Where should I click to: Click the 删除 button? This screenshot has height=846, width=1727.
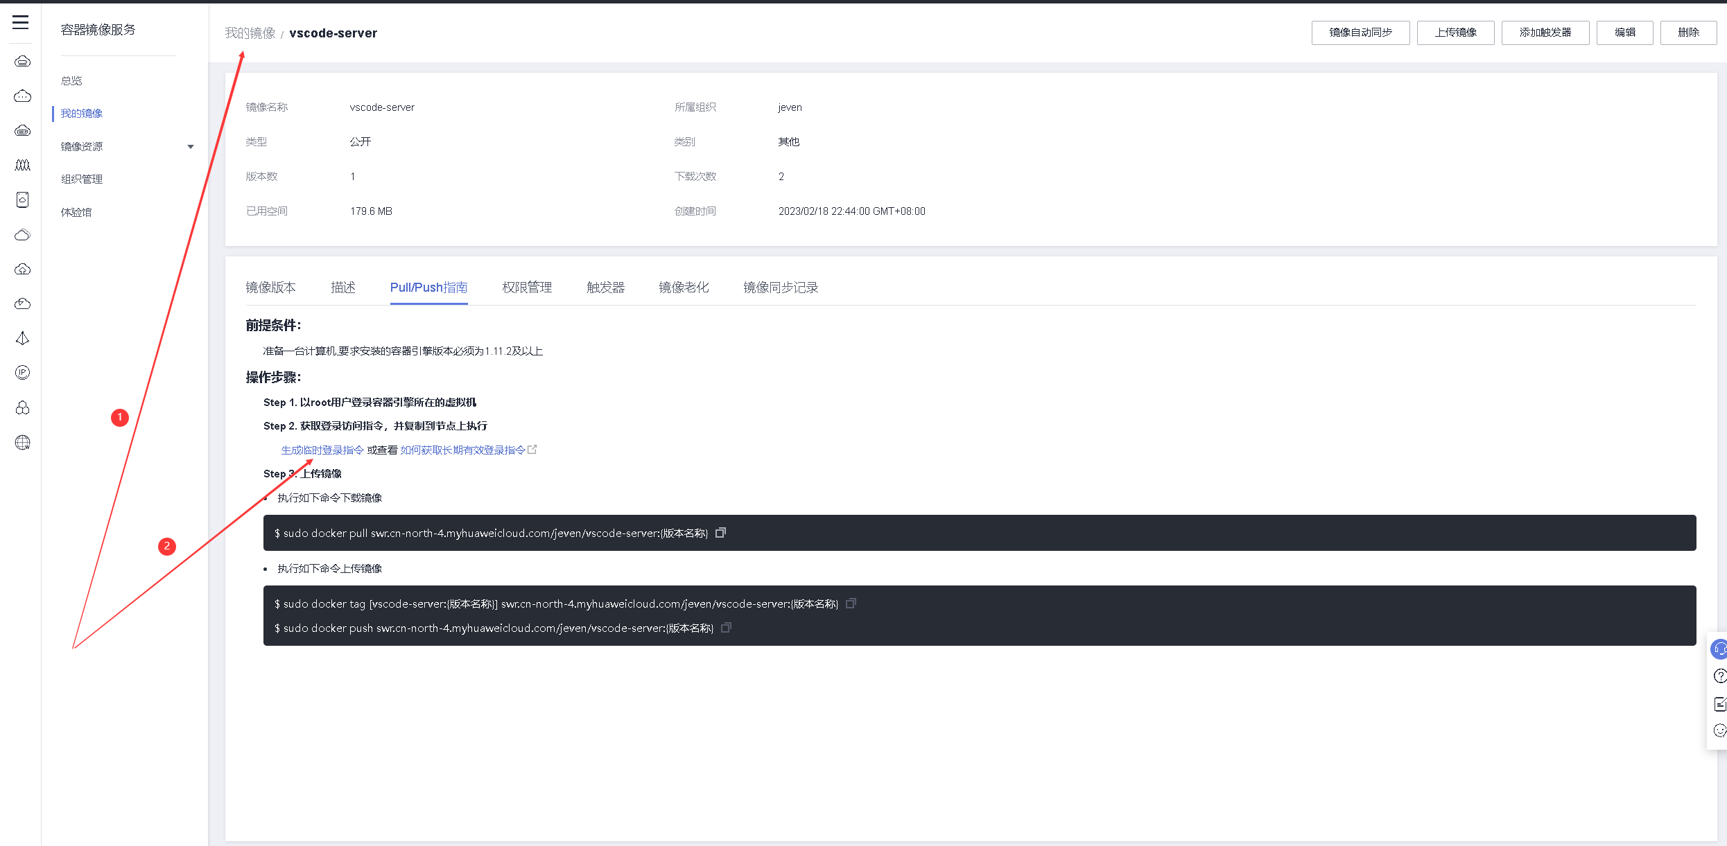click(1688, 33)
